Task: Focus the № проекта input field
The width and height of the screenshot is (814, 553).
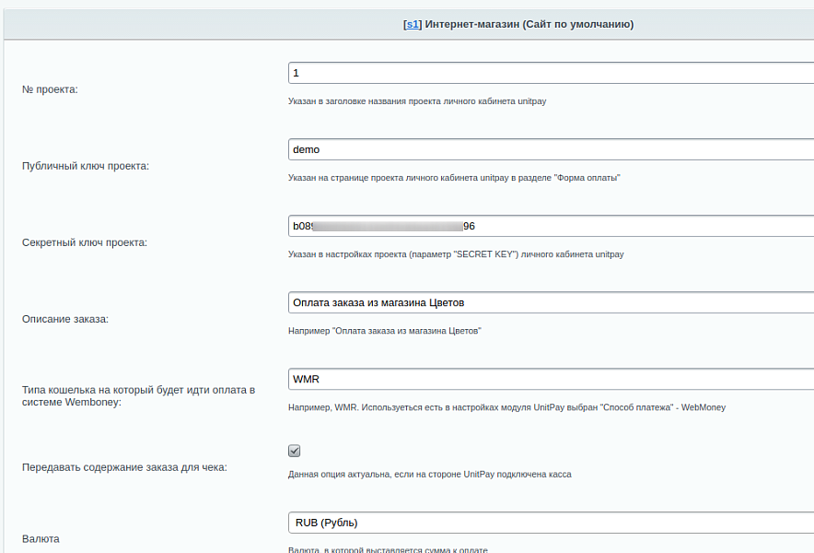Action: pyautogui.click(x=551, y=73)
